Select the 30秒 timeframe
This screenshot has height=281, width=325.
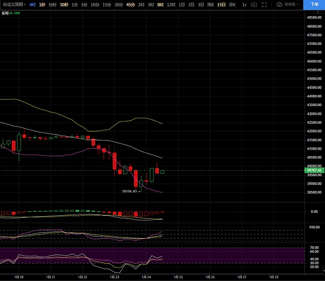64,4
